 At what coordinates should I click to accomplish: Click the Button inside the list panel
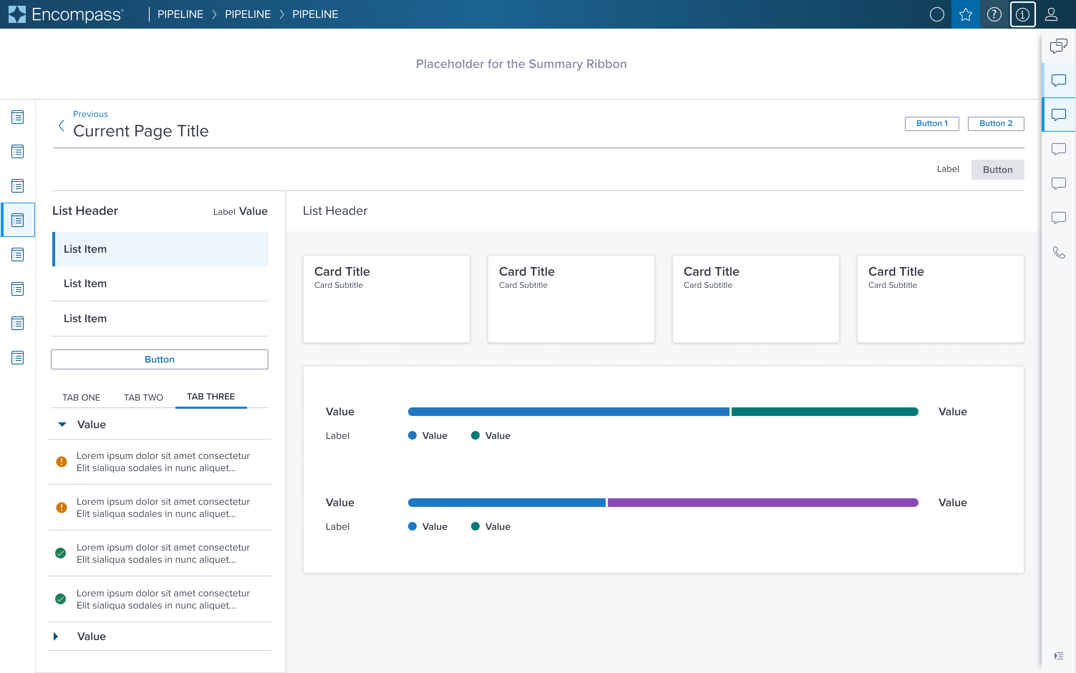click(x=159, y=359)
